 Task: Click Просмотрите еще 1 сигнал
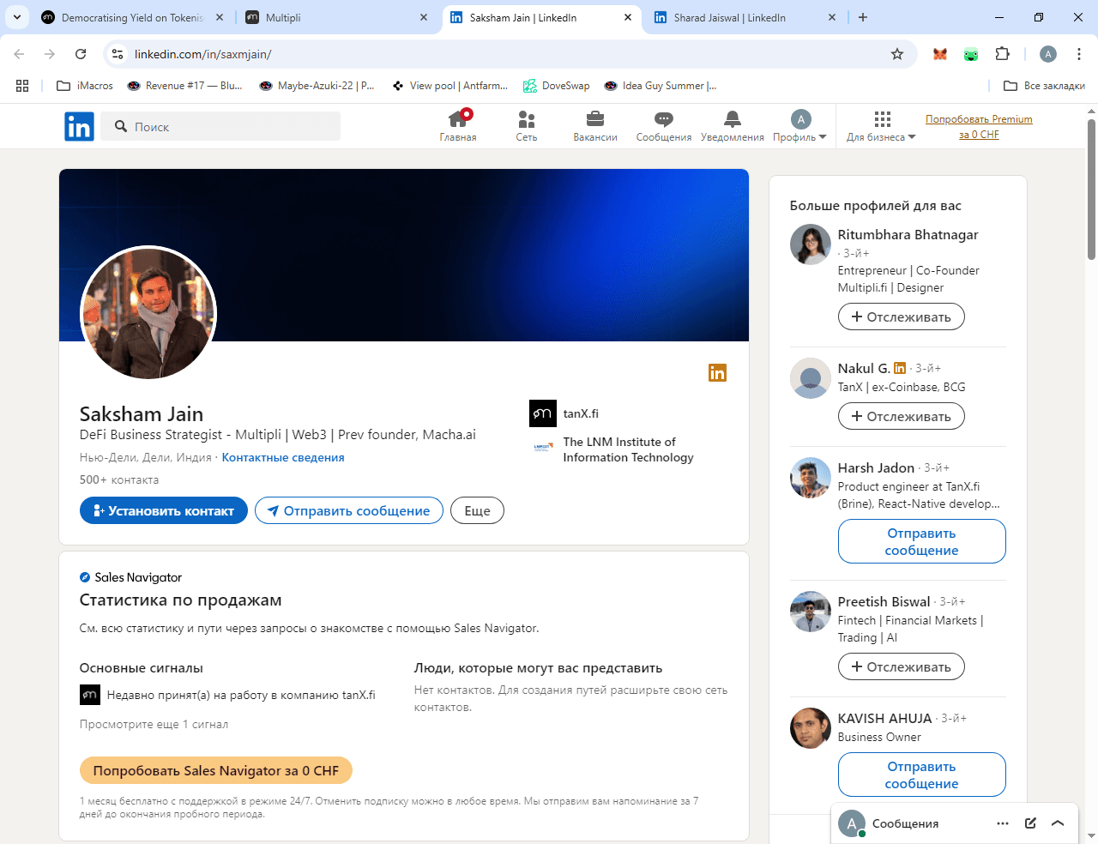154,724
